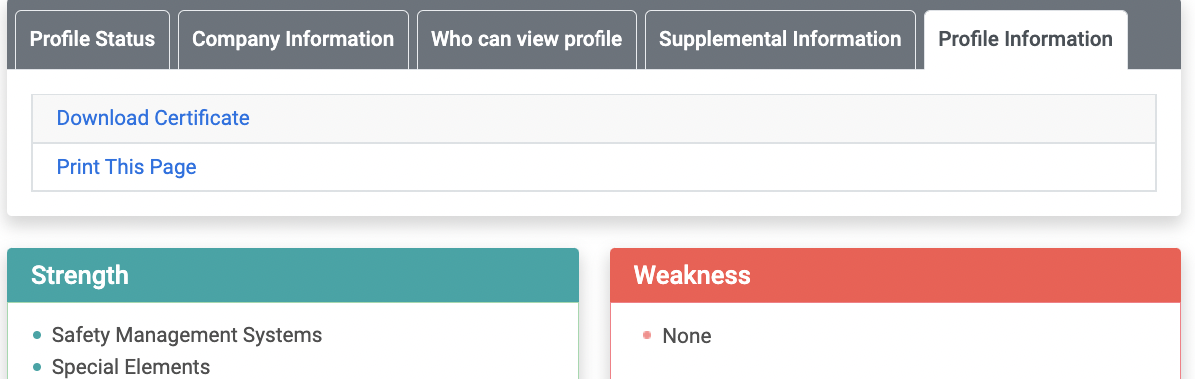Select the Who can view profile tab
Image resolution: width=1195 pixels, height=379 pixels.
pos(527,40)
